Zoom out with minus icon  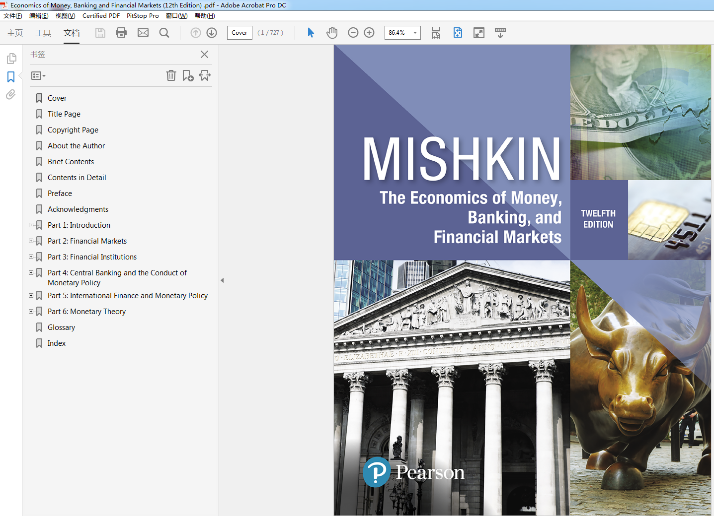click(353, 33)
